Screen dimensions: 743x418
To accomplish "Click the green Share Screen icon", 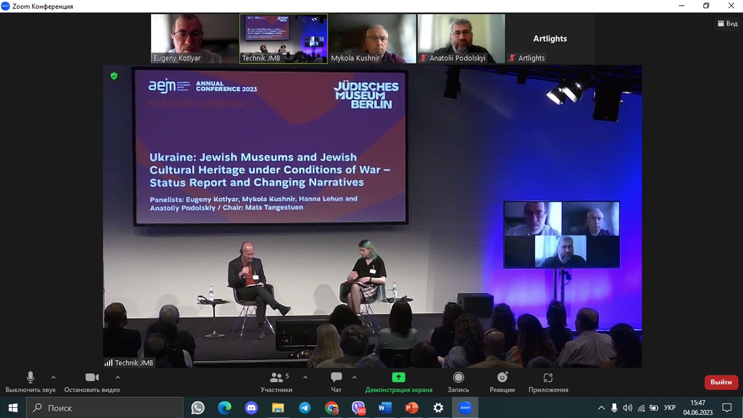I will tap(398, 378).
